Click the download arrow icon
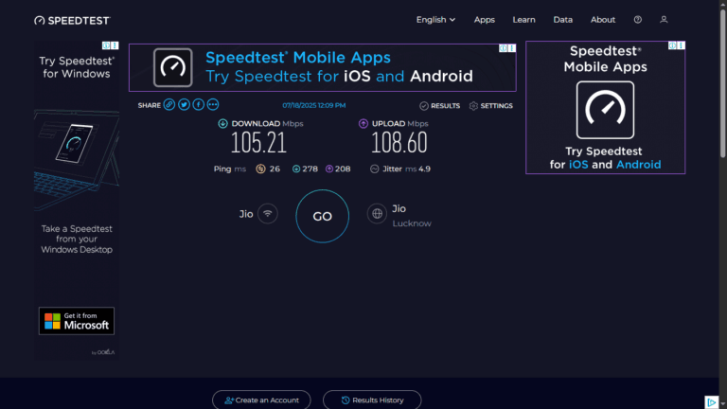 (223, 123)
